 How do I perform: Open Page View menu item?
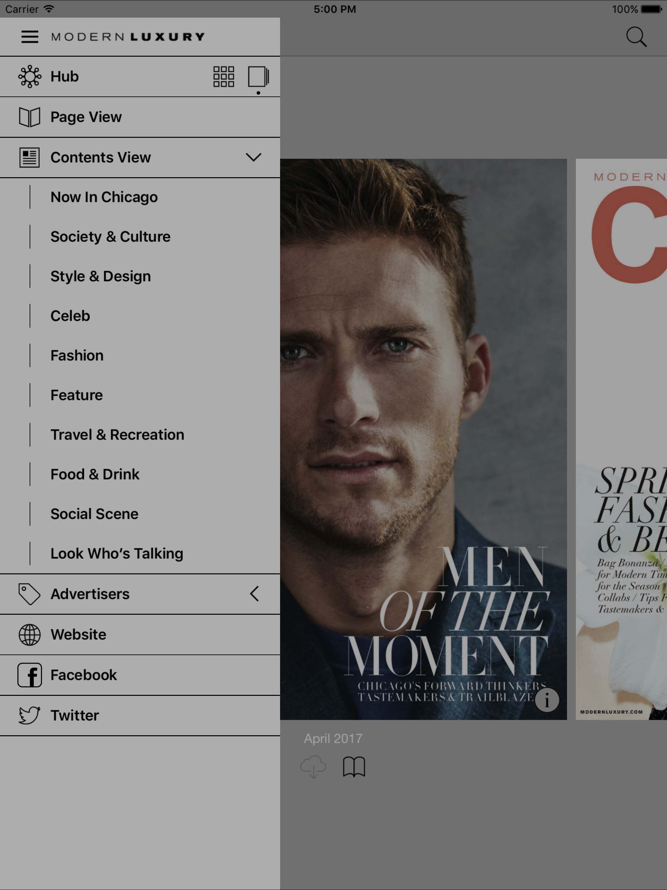(x=86, y=117)
